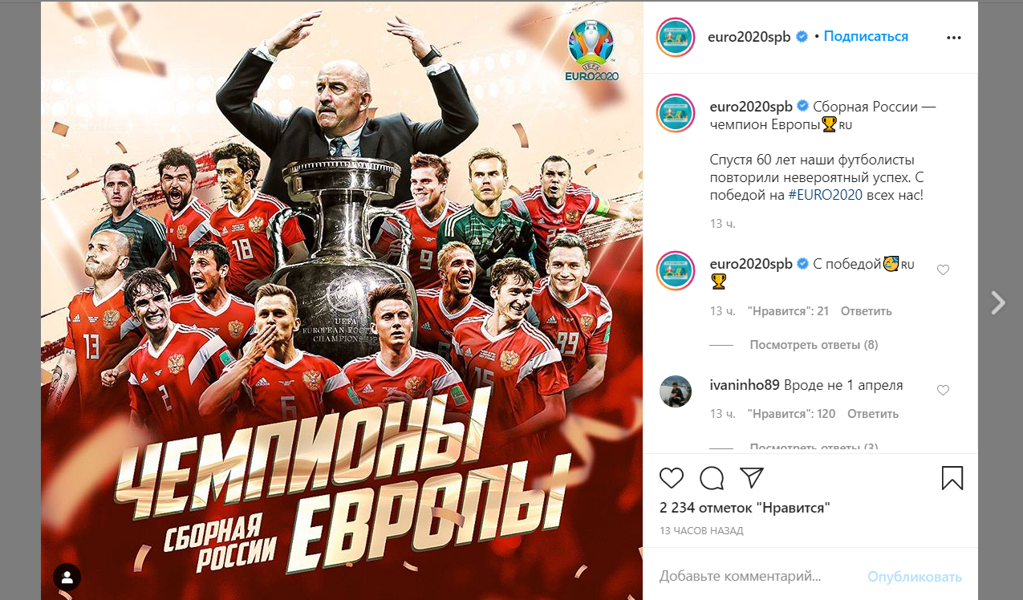Expand 'Посмотреть ответы (3)' replies
The image size is (1023, 600).
point(814,447)
